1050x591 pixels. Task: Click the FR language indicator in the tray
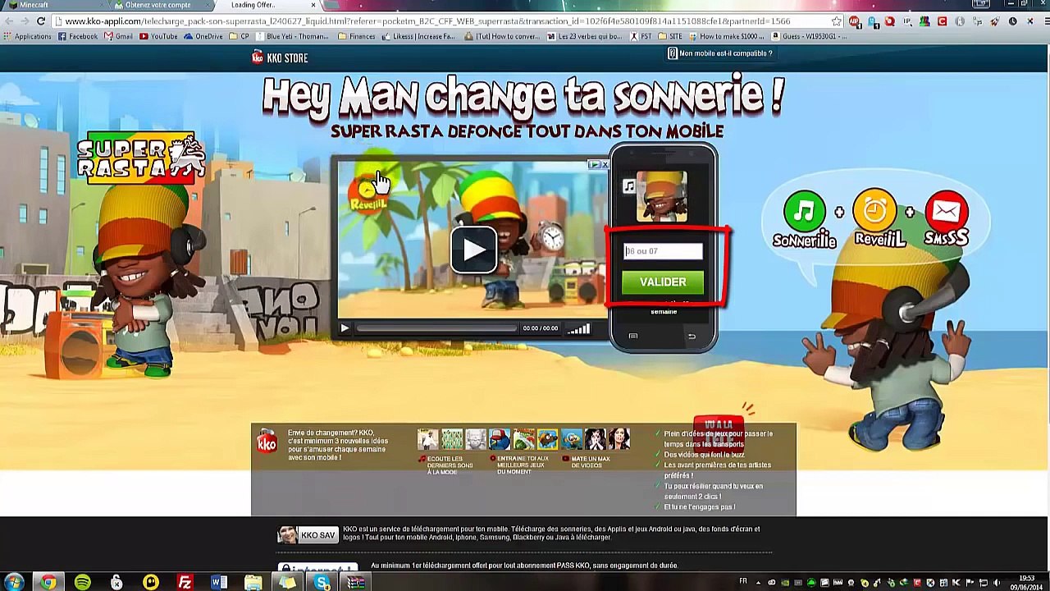(743, 581)
